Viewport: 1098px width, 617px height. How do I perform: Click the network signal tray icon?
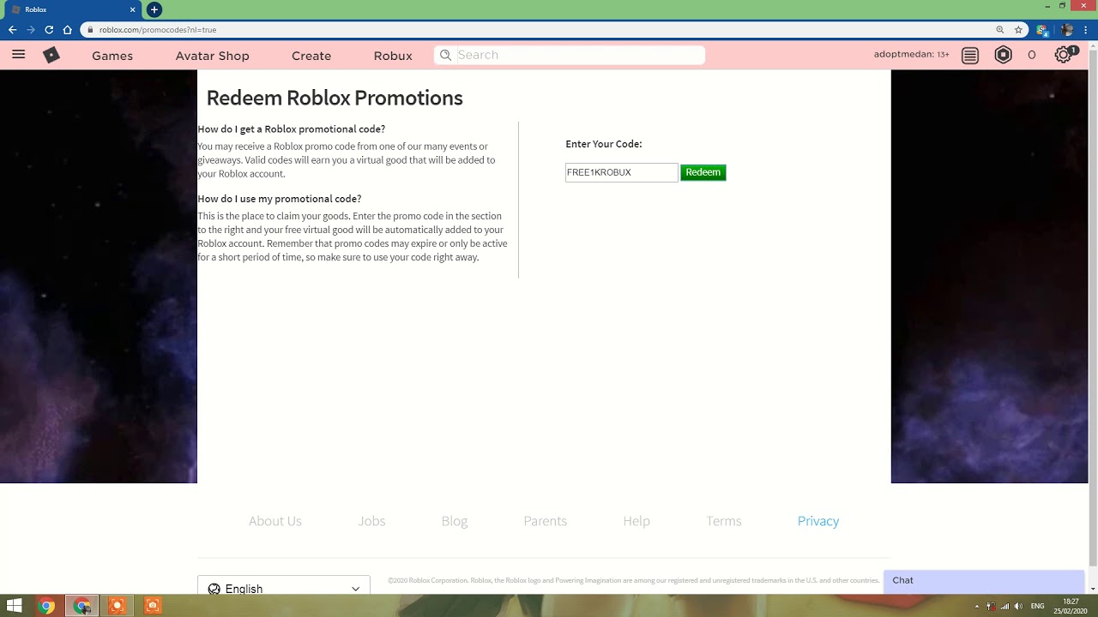(1004, 606)
